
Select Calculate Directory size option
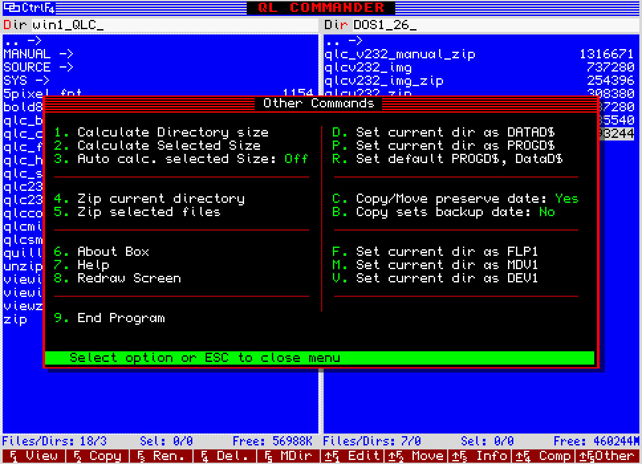pos(161,132)
